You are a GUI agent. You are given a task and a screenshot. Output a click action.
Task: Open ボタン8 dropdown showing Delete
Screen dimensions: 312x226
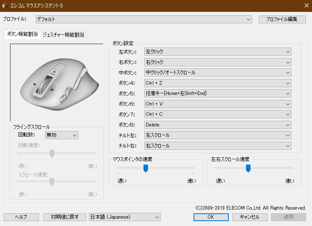coord(218,125)
